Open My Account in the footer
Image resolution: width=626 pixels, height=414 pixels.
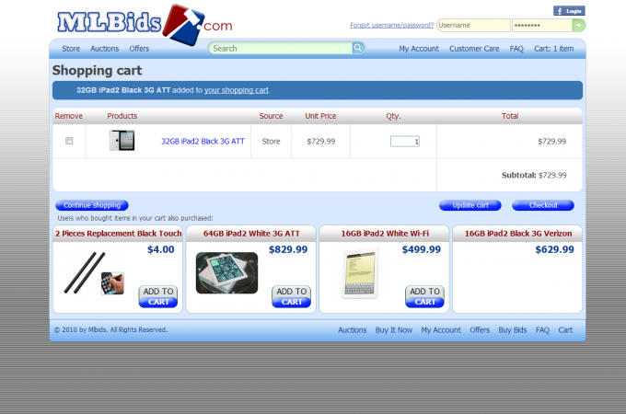click(x=441, y=330)
